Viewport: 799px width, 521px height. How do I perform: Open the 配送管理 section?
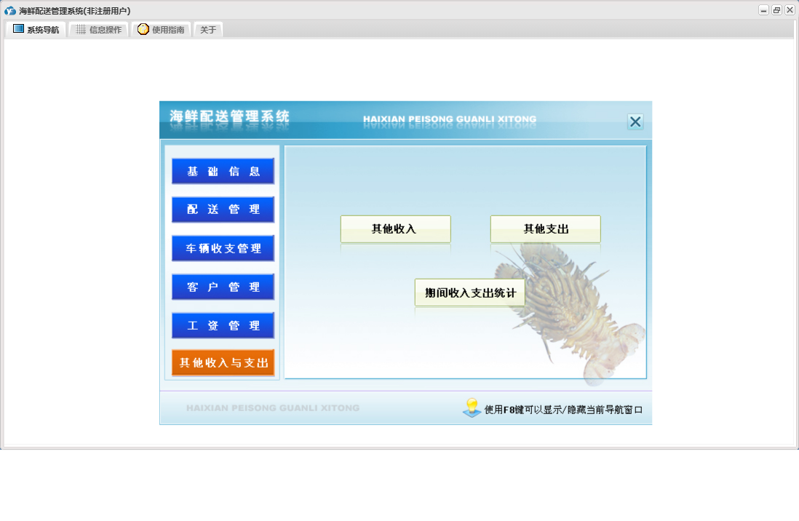[223, 210]
